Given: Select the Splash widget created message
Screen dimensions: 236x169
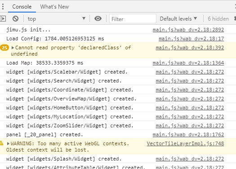Looking at the screenshot, I should [64, 159].
